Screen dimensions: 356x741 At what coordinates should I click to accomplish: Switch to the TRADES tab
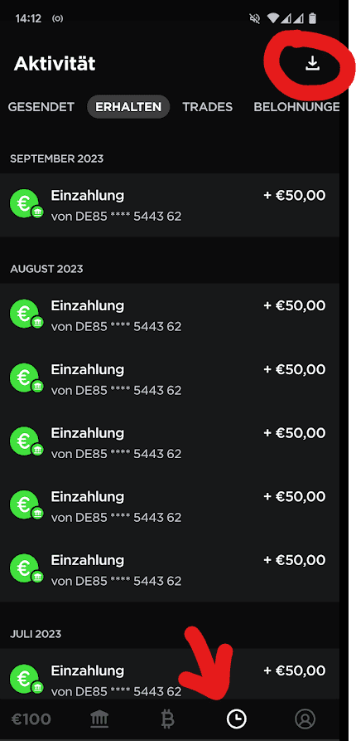pos(208,107)
